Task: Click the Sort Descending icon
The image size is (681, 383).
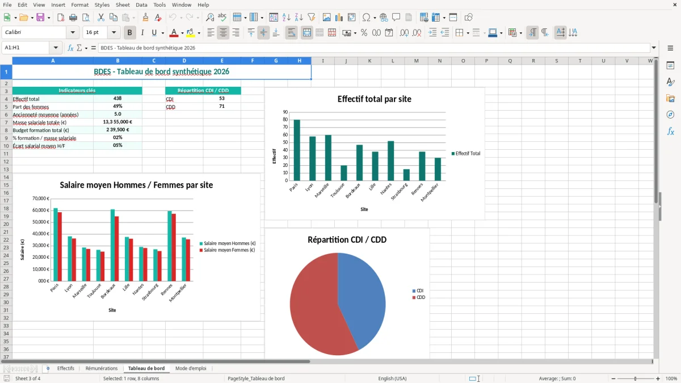Action: 299,18
